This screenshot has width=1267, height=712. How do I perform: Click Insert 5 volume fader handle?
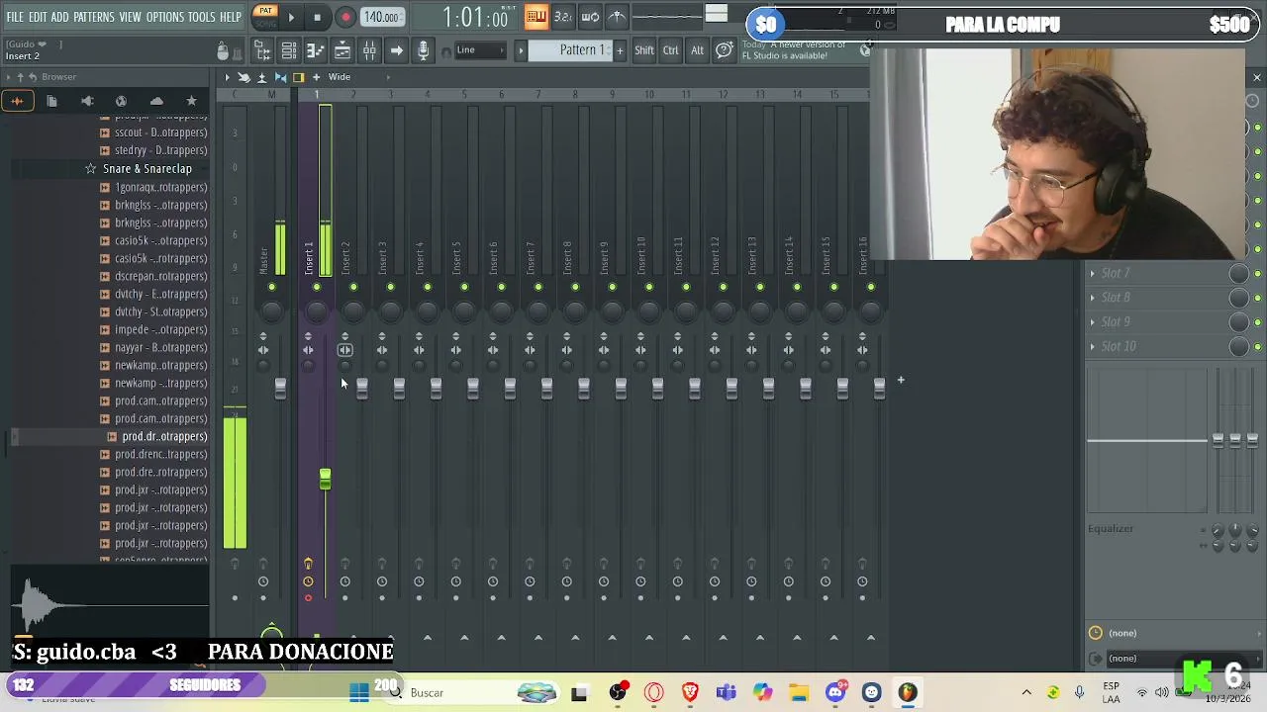(472, 390)
